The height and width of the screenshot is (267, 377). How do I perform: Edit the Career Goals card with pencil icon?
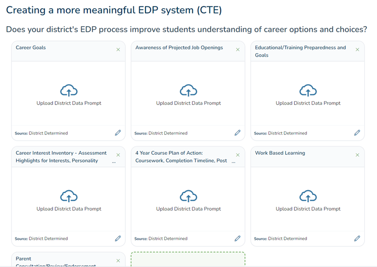click(118, 133)
